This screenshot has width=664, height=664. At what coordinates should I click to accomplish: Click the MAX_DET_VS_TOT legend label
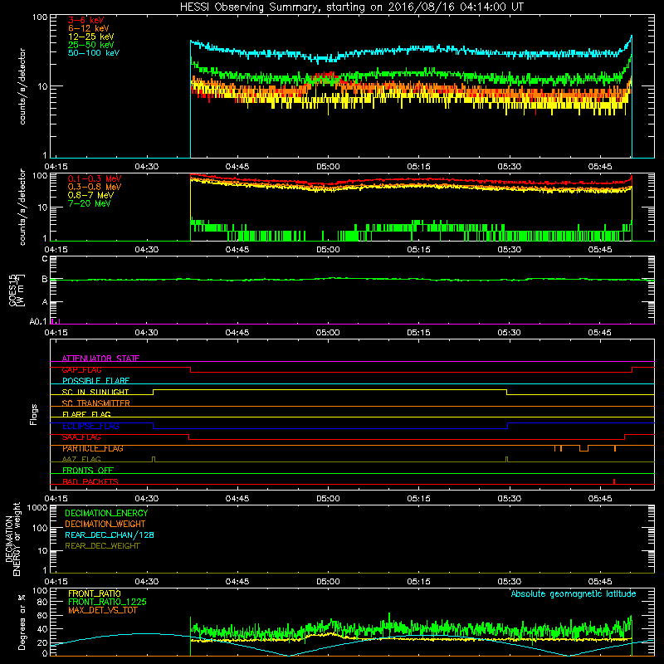click(102, 610)
